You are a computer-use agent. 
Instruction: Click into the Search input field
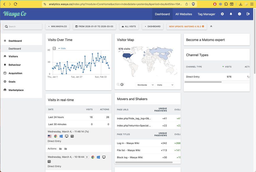[22, 26]
